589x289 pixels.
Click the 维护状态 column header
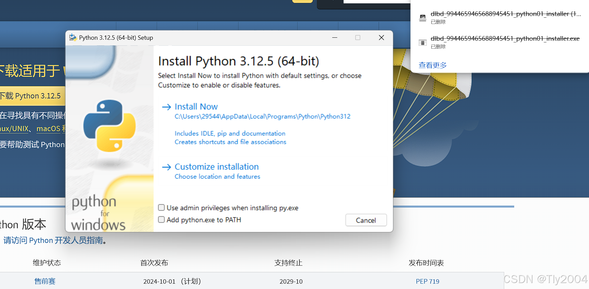(x=47, y=263)
